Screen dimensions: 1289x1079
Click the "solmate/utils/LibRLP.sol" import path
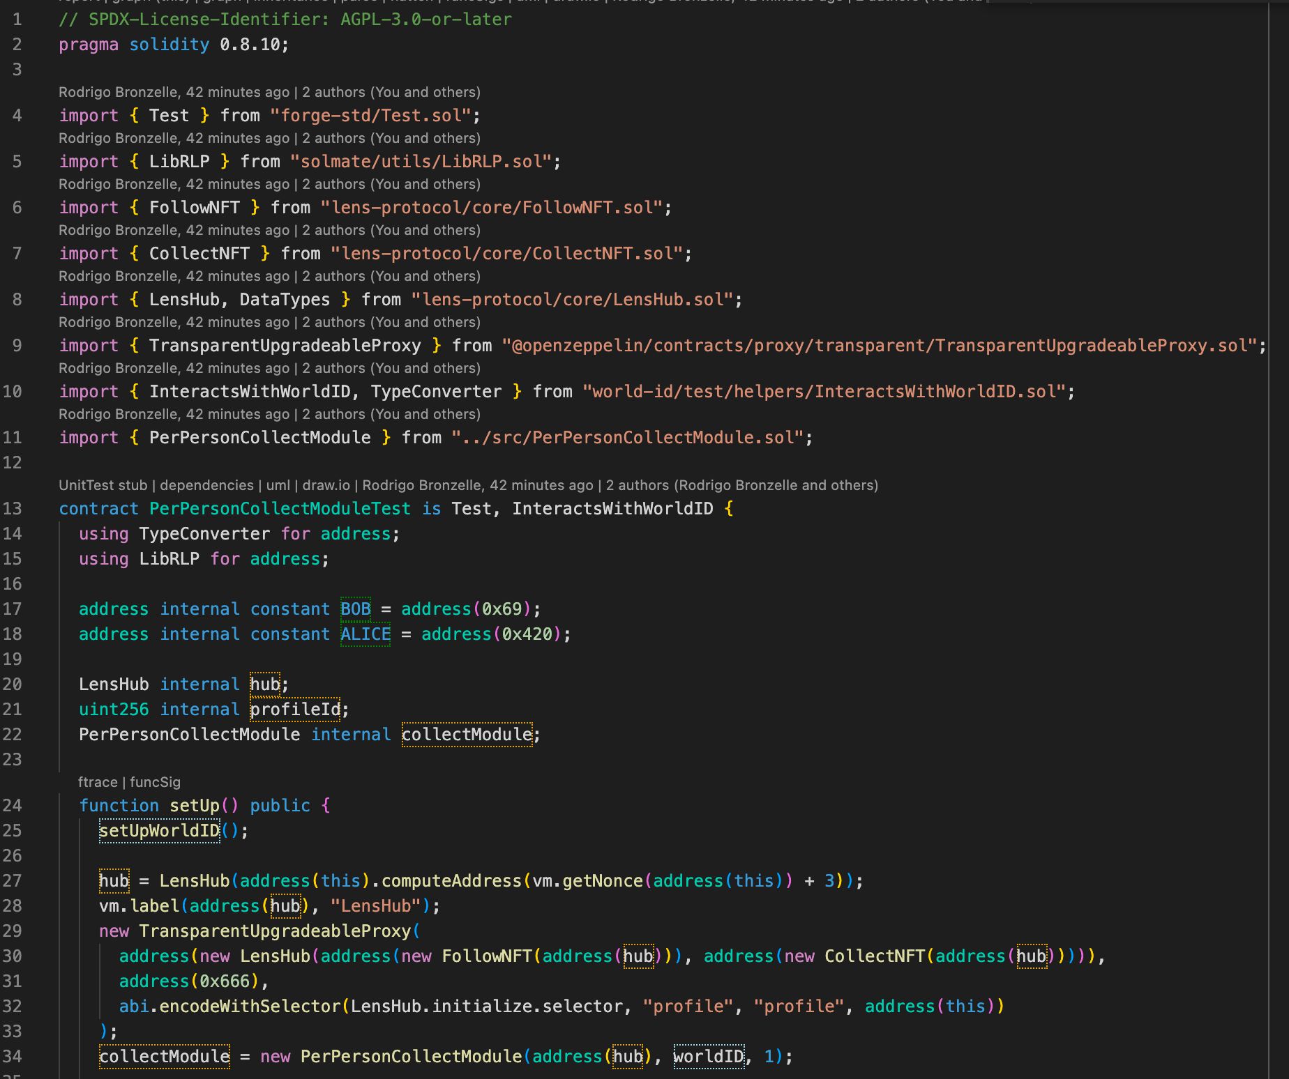[x=421, y=162]
